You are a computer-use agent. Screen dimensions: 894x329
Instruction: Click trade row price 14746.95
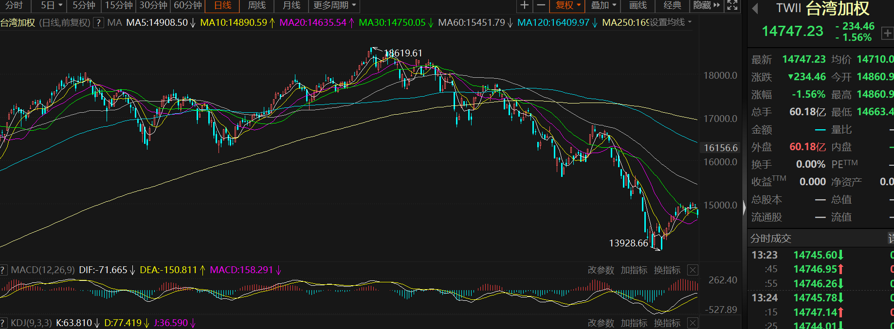pos(815,269)
